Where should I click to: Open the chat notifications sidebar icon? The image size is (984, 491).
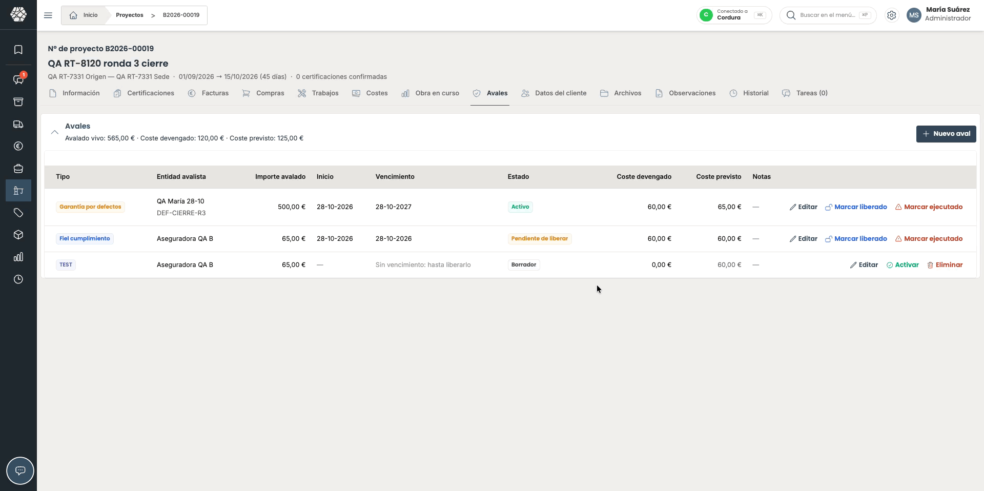[18, 79]
